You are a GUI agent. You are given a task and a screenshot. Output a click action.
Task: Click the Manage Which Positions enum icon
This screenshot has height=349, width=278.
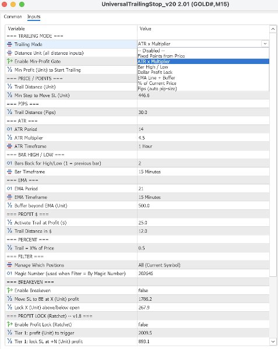point(9,265)
